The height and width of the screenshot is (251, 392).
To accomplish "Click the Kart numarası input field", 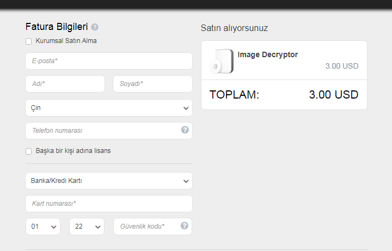I will click(x=109, y=204).
